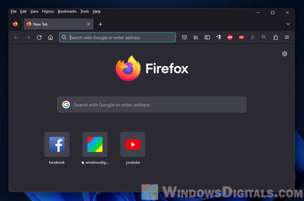Close the Firefox window
This screenshot has height=201, width=304.
(x=287, y=13)
